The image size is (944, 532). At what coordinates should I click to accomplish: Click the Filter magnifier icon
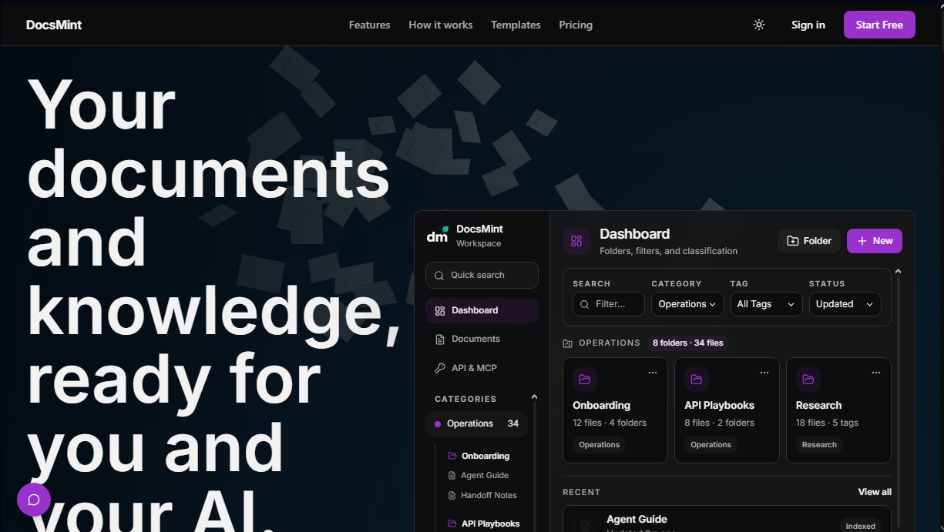pyautogui.click(x=585, y=305)
